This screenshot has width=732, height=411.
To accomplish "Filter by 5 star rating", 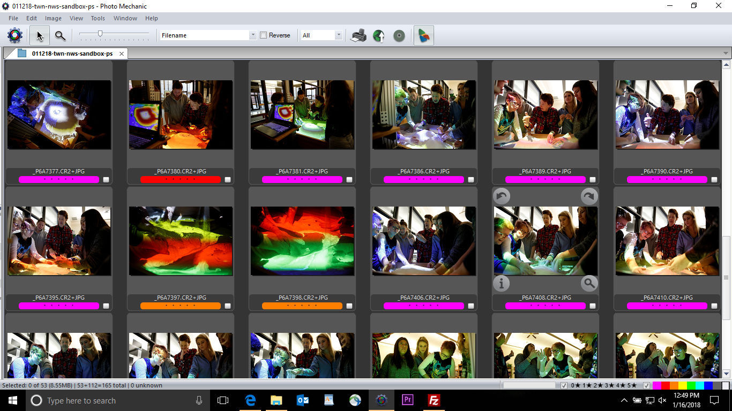I will 632,385.
